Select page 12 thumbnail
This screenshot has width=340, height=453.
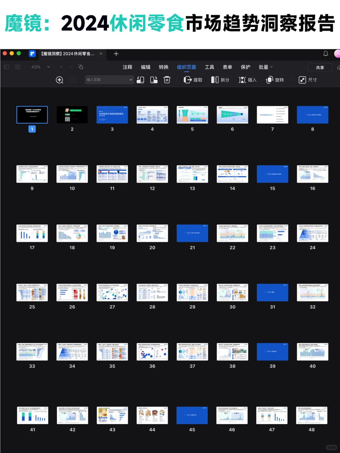coord(152,174)
